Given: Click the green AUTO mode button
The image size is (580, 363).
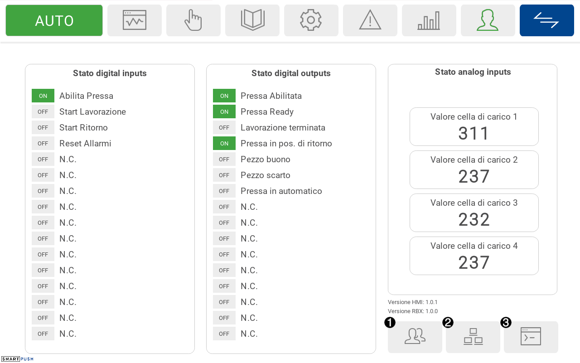Looking at the screenshot, I should click(x=54, y=20).
